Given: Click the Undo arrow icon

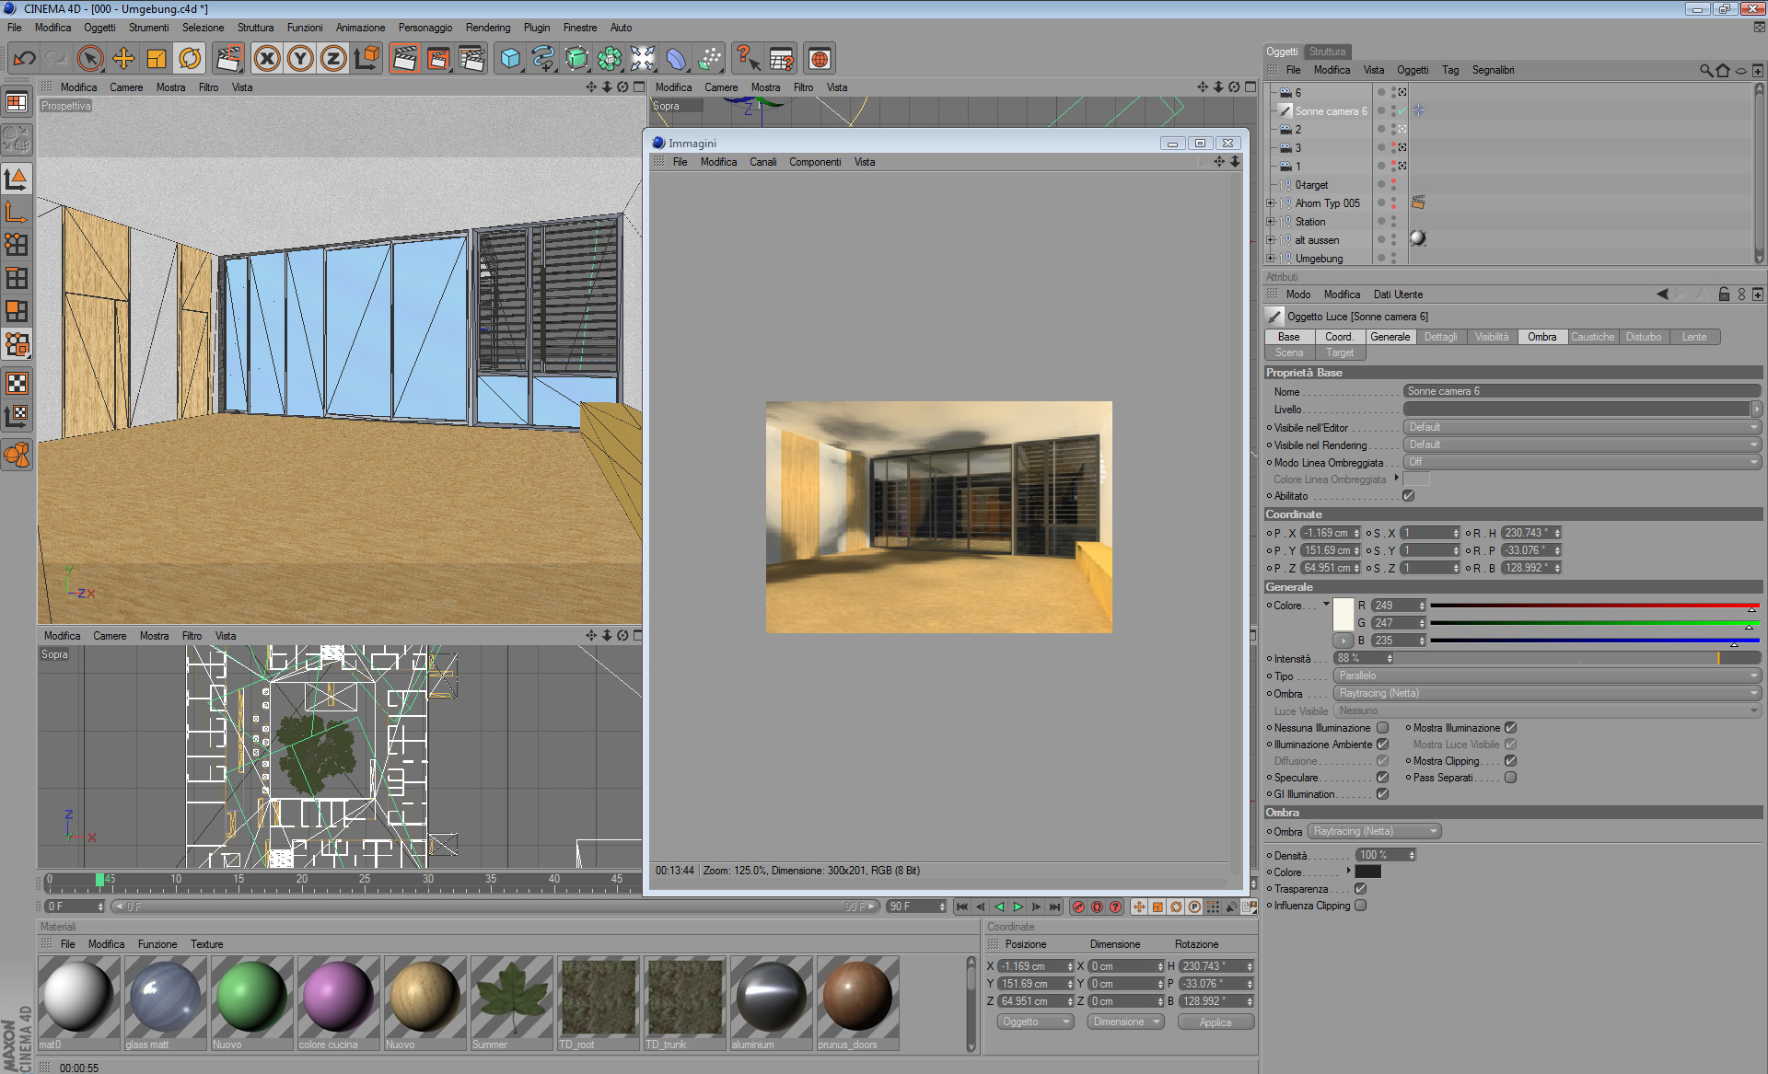Looking at the screenshot, I should (x=24, y=59).
